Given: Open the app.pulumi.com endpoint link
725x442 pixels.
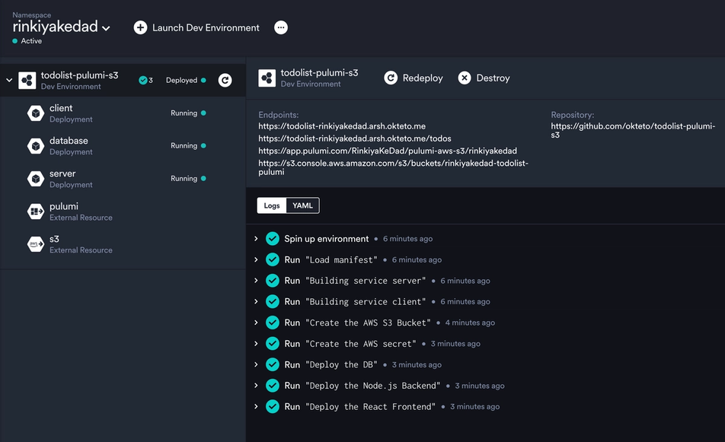Looking at the screenshot, I should [x=387, y=151].
